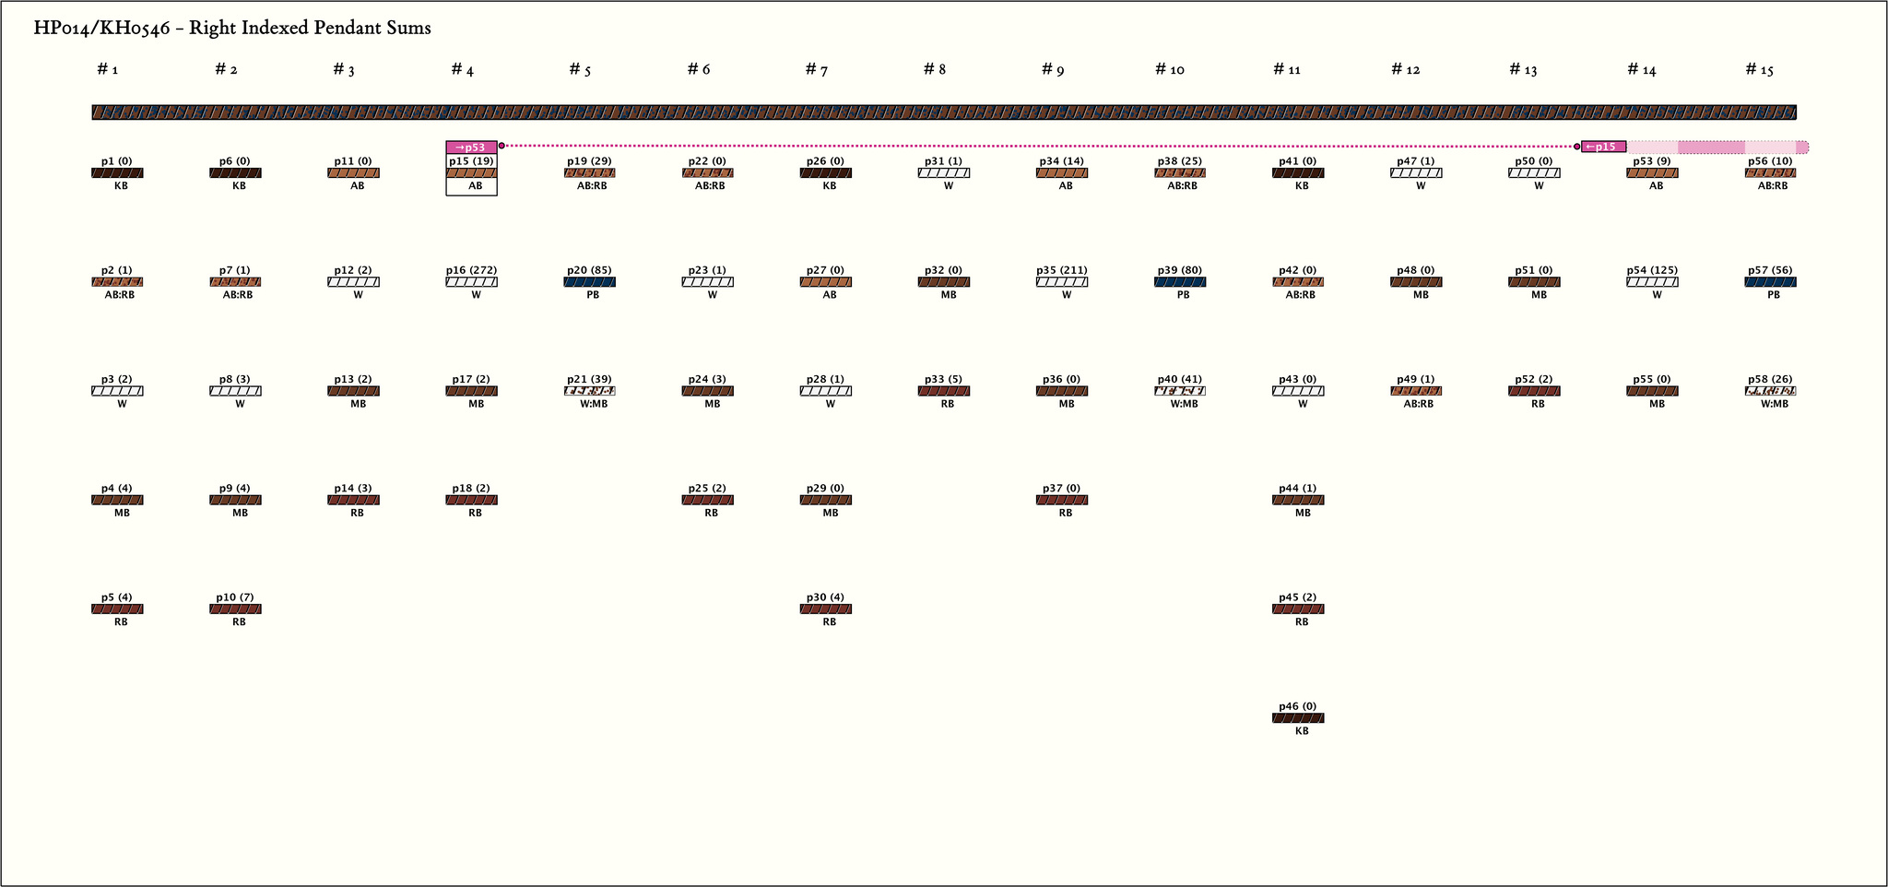Screen dimensions: 1888x887
Task: Click the p57 (56) blue pendant bar
Action: [x=1770, y=282]
